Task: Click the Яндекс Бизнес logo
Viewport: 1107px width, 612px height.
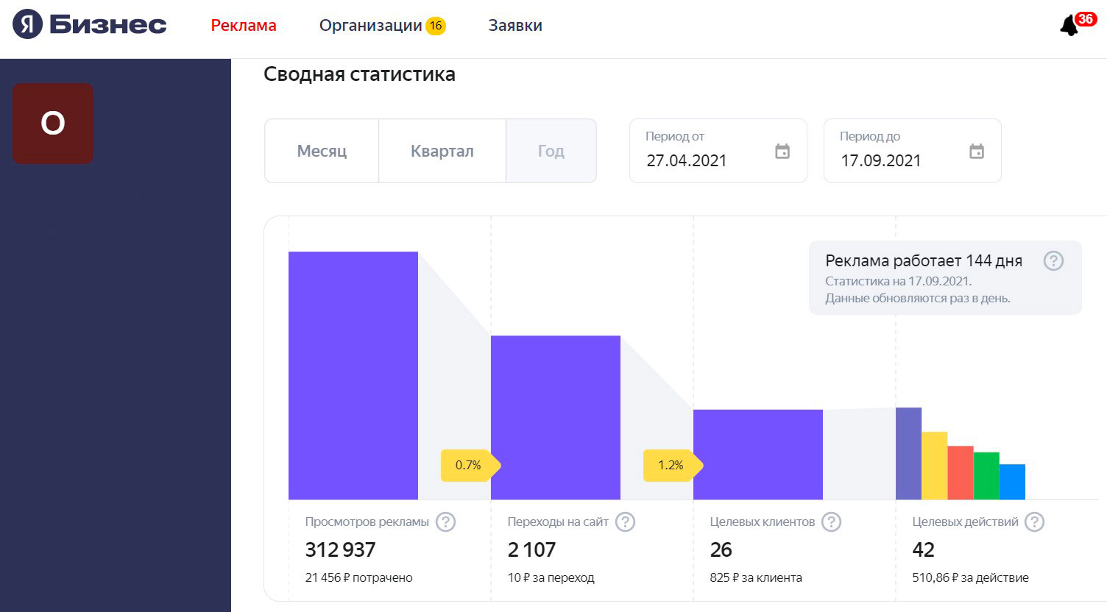Action: click(90, 24)
